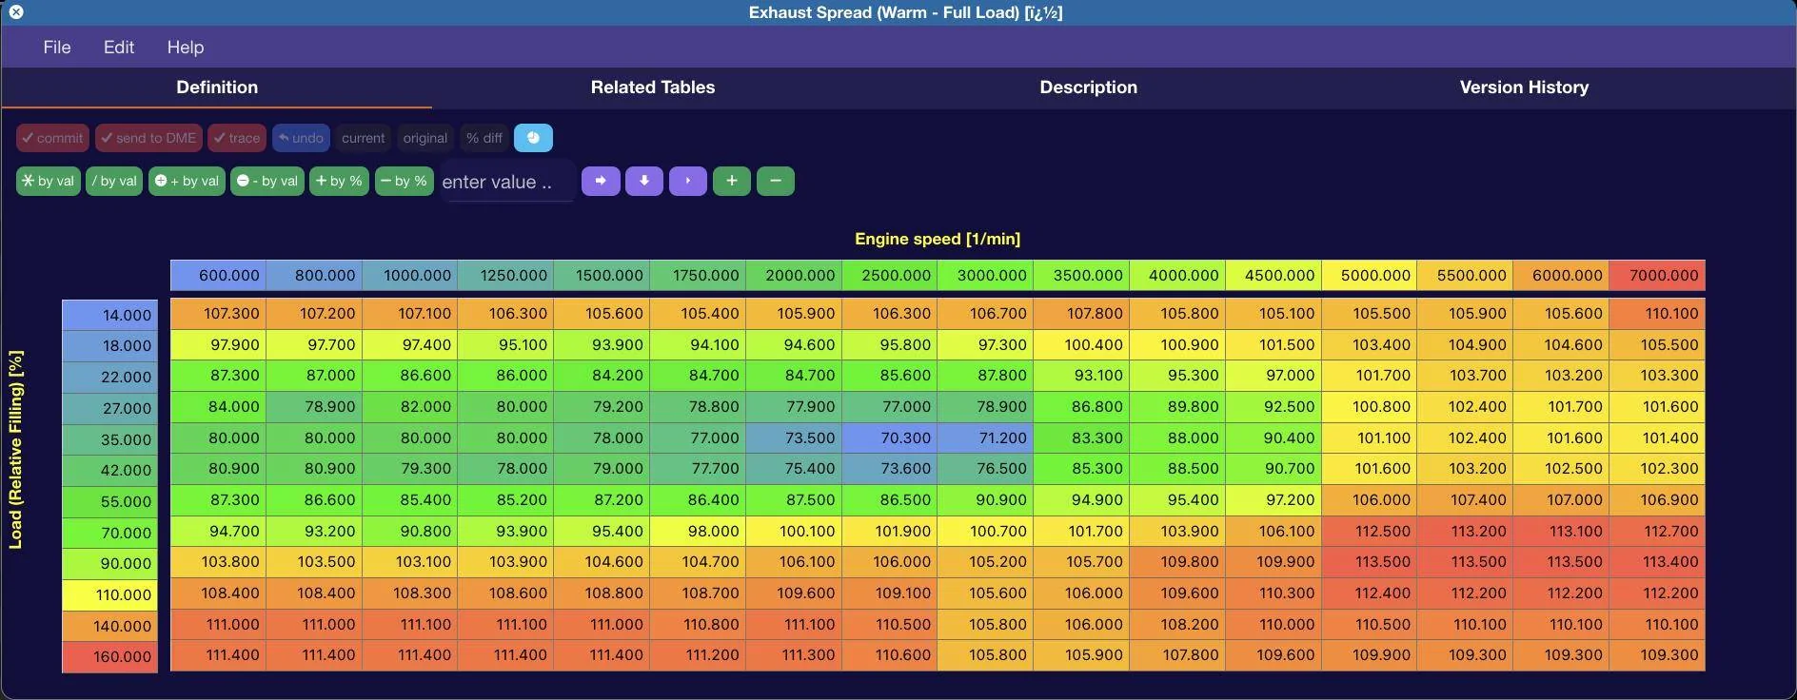This screenshot has height=700, width=1797.
Task: Select the Definition tab
Action: pyautogui.click(x=217, y=87)
